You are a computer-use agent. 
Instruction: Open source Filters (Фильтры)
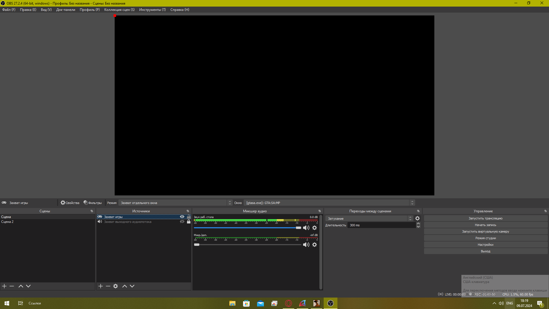pos(93,203)
